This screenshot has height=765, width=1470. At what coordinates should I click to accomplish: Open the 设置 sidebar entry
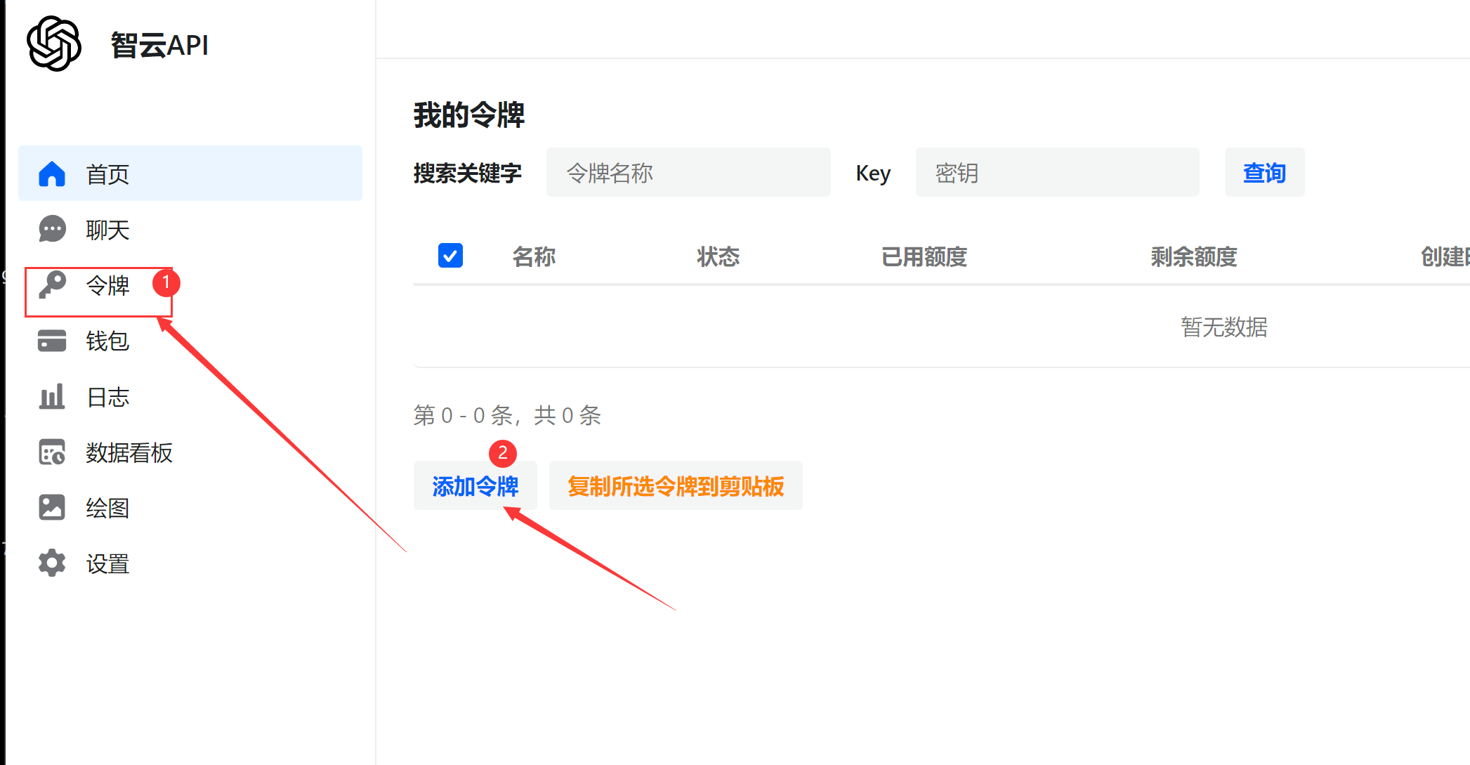click(107, 563)
